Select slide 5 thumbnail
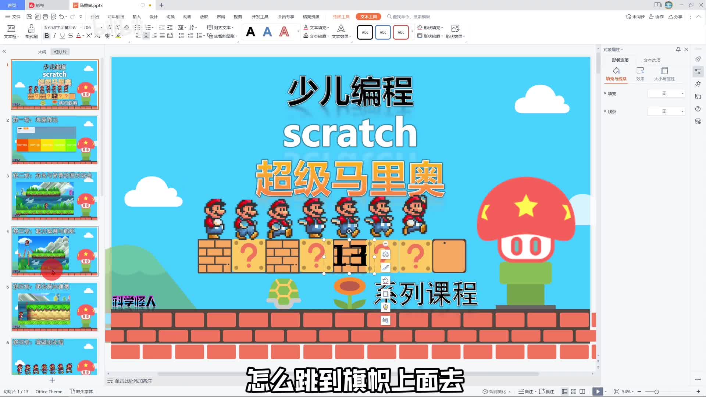The width and height of the screenshot is (706, 397). (55, 307)
